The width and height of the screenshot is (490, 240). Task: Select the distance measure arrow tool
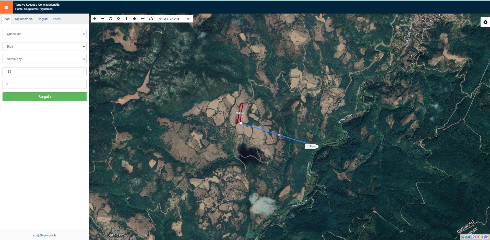click(x=143, y=19)
